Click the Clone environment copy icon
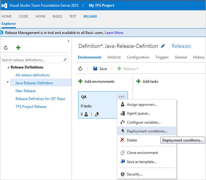Image resolution: width=206 pixels, height=180 pixels. click(x=123, y=153)
